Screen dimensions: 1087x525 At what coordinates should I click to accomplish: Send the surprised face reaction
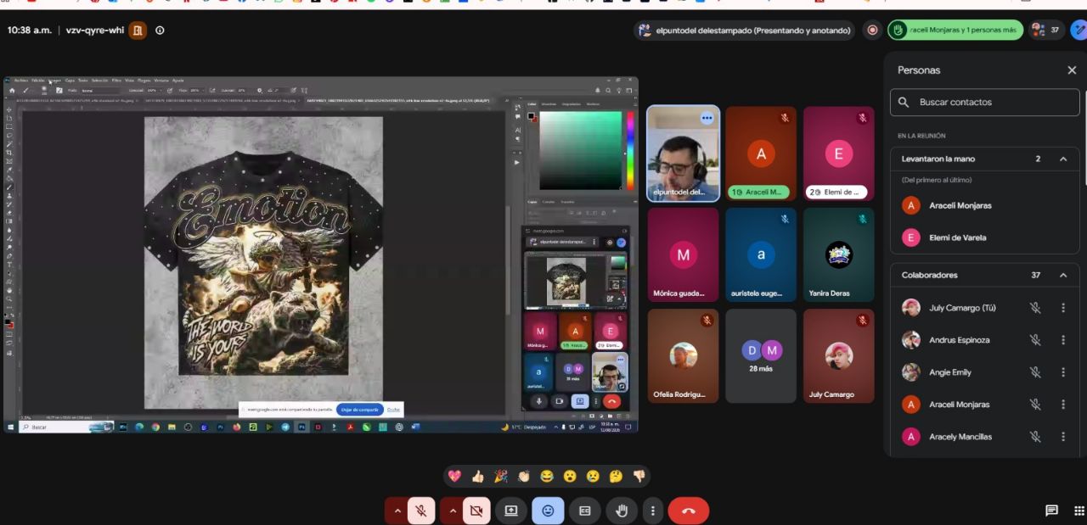[570, 476]
